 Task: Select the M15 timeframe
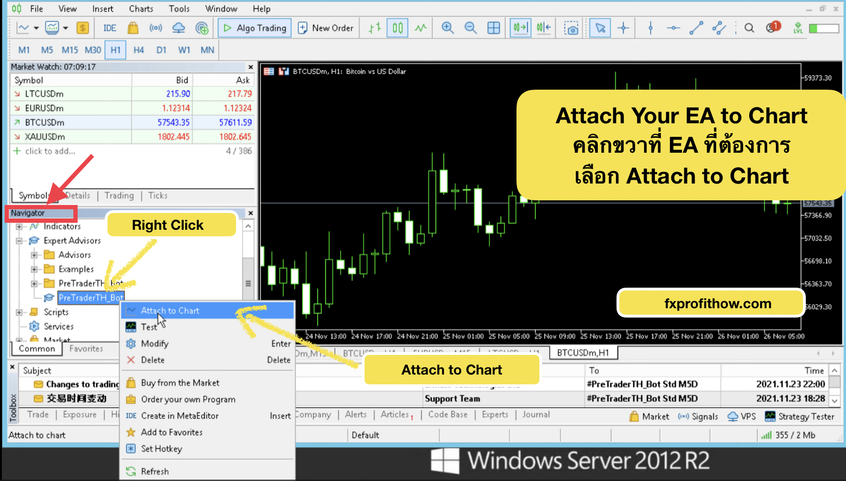70,50
